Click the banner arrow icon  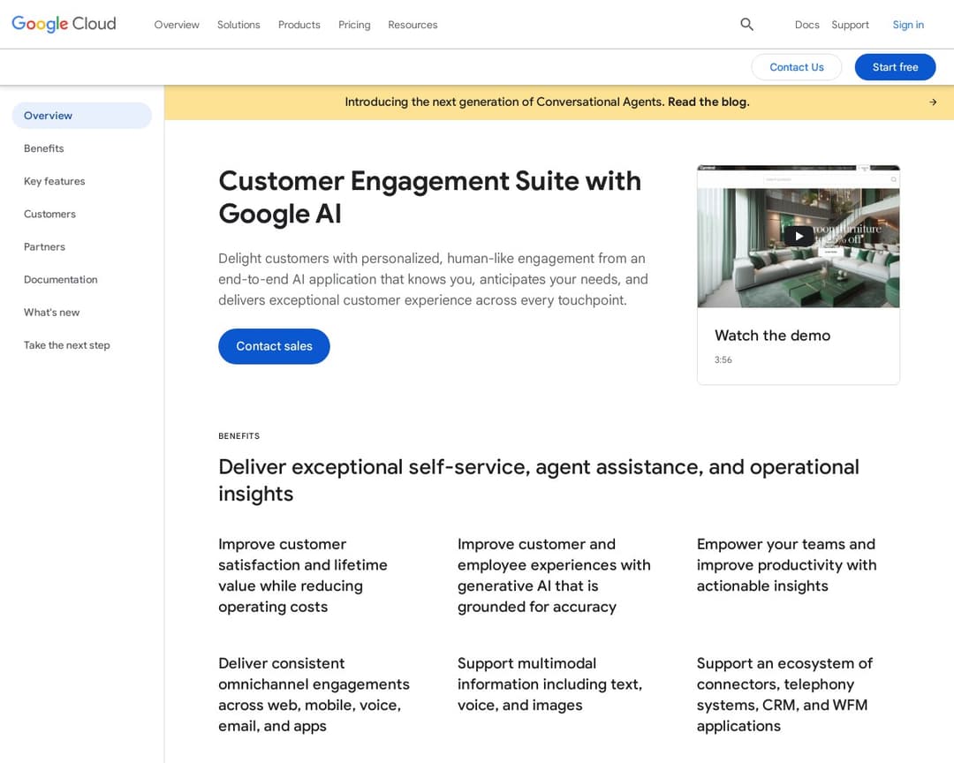point(933,102)
